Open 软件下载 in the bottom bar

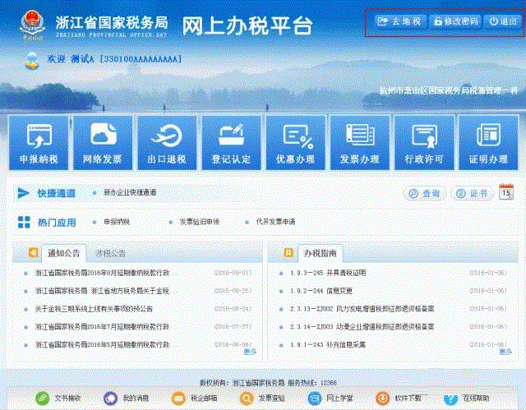coord(399,398)
